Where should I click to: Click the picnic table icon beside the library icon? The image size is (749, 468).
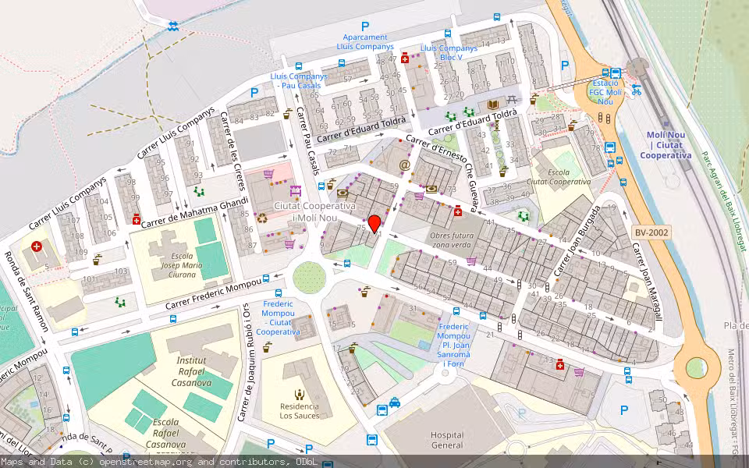513,99
